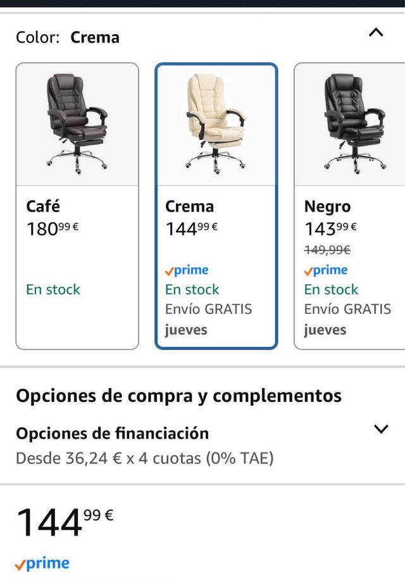Select the Negro chair thumbnail image

click(352, 123)
